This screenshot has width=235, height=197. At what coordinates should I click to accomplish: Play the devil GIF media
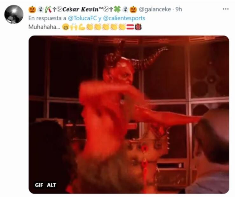tap(129, 115)
